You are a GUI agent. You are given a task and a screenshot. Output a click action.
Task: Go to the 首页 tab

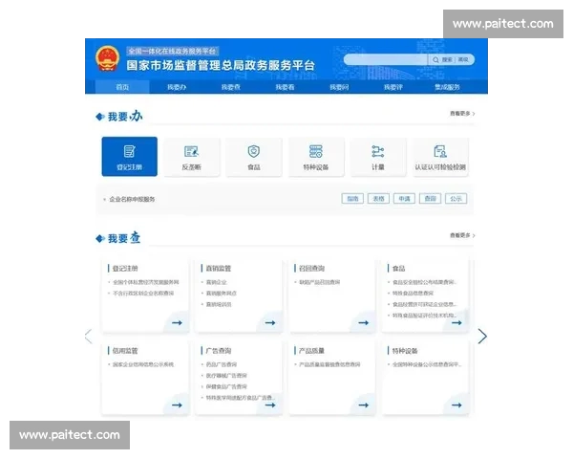pos(122,87)
